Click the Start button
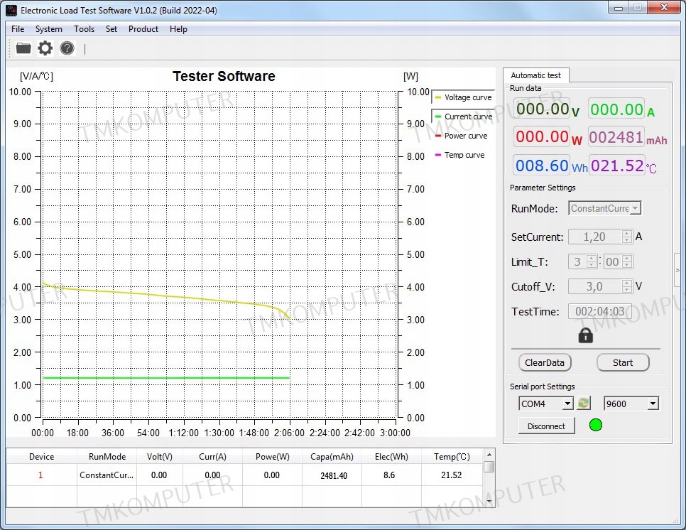Image resolution: width=686 pixels, height=530 pixels. coord(622,362)
